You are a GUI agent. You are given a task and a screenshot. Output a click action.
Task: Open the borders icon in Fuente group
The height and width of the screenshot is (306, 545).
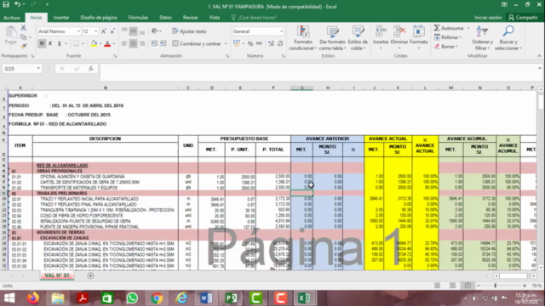76,43
